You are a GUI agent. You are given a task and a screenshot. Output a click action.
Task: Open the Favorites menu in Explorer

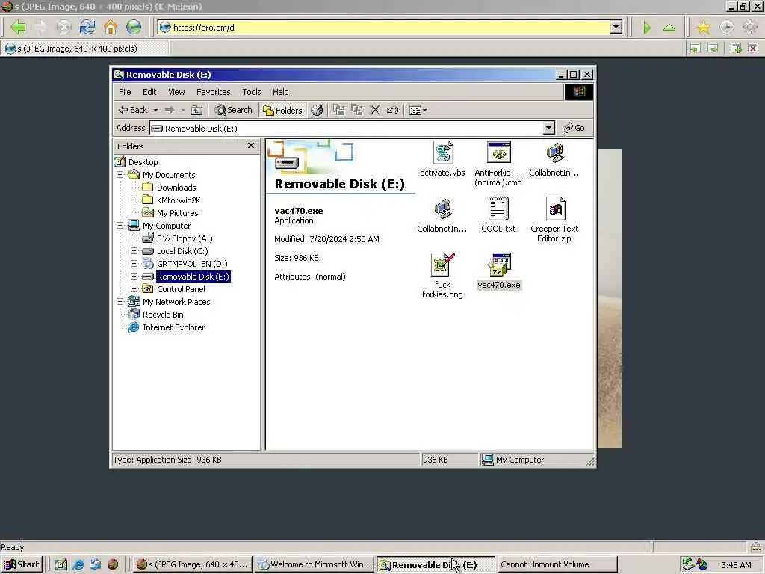213,92
